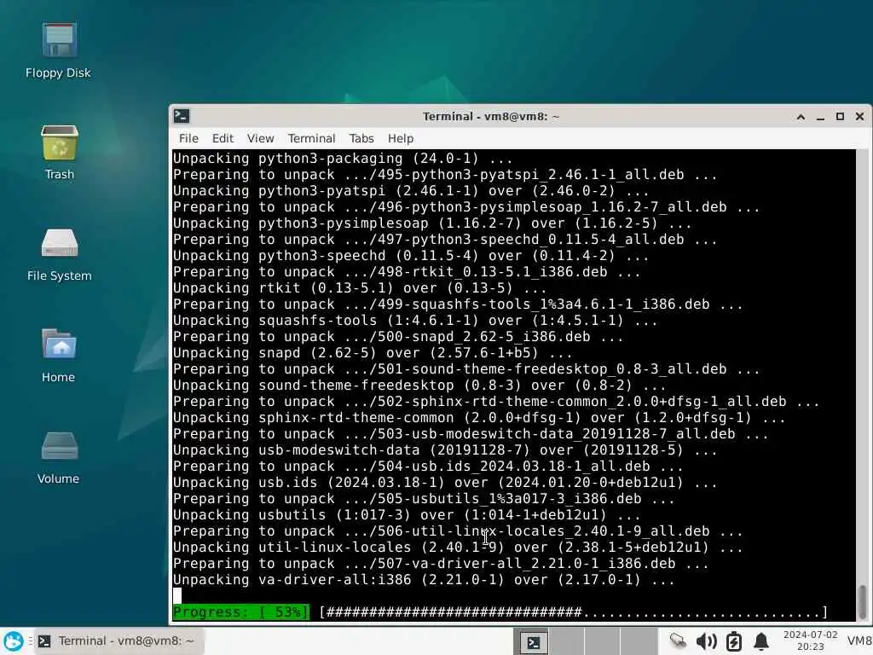Click the line mentioning 498-rtkit deb

[407, 272]
